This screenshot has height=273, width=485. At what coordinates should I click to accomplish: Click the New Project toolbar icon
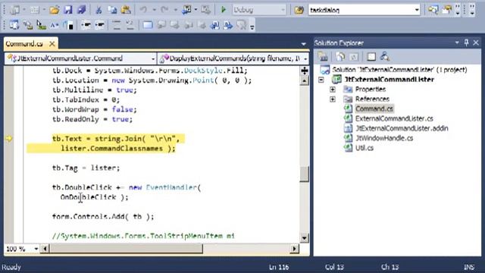[14, 10]
